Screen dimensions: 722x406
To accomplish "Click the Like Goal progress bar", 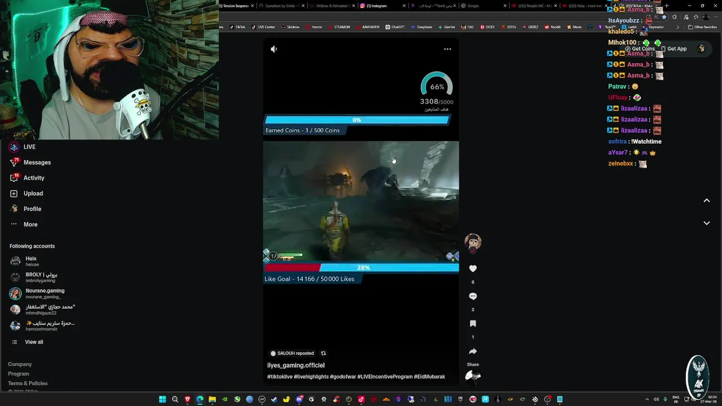I will click(x=361, y=268).
